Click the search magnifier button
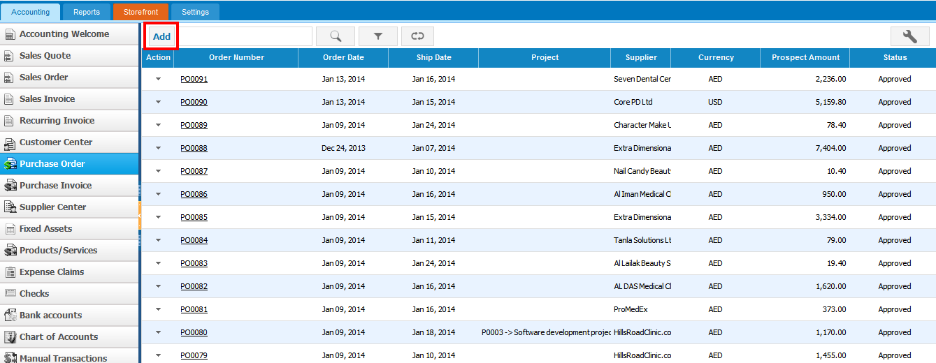 [336, 36]
